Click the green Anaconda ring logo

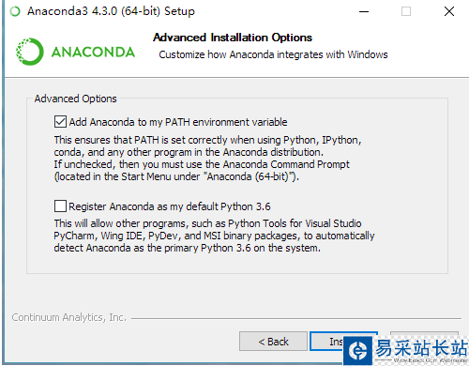(x=30, y=52)
